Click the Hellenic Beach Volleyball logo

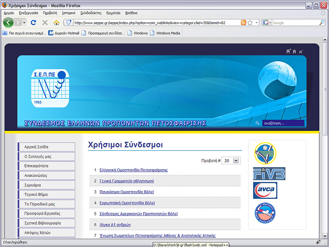265,213
